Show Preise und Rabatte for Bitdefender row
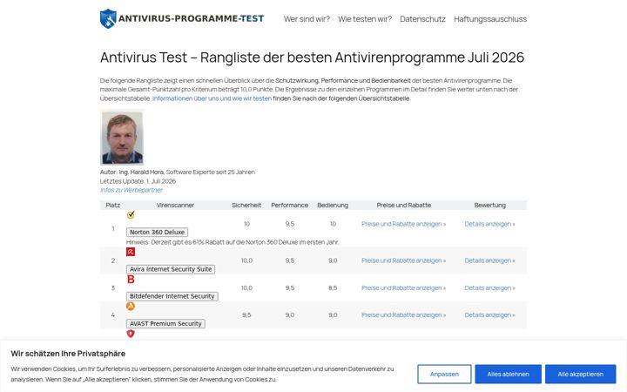 click(403, 288)
